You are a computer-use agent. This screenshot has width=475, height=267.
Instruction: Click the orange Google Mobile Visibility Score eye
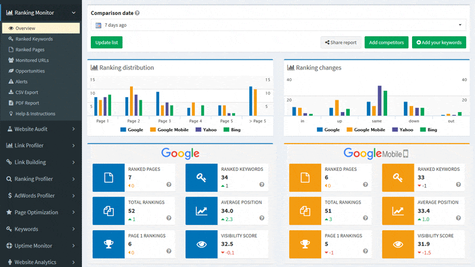click(398, 244)
